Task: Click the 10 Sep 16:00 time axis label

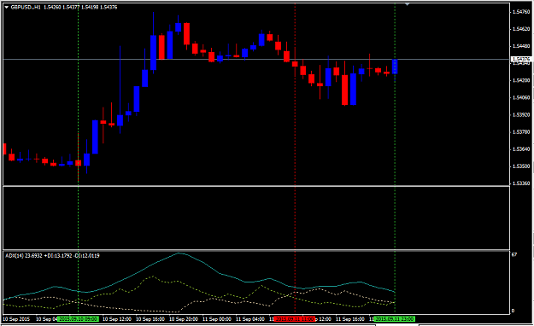Action: point(150,319)
